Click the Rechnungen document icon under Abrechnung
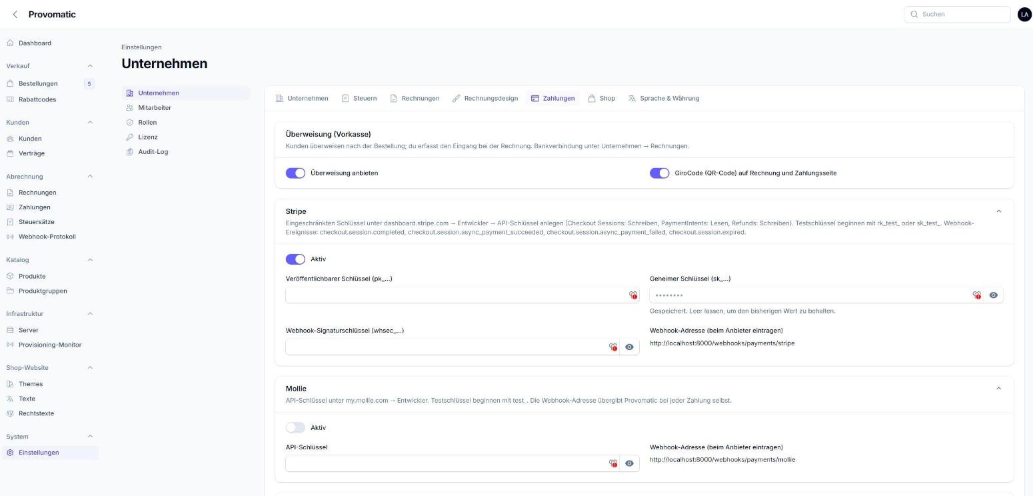 click(x=10, y=193)
